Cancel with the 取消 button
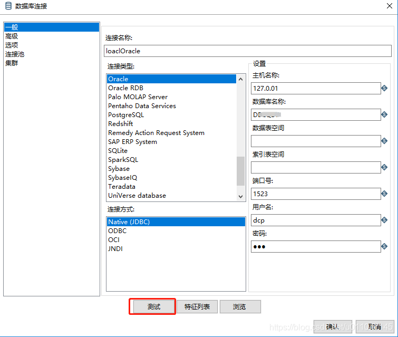 (375, 326)
